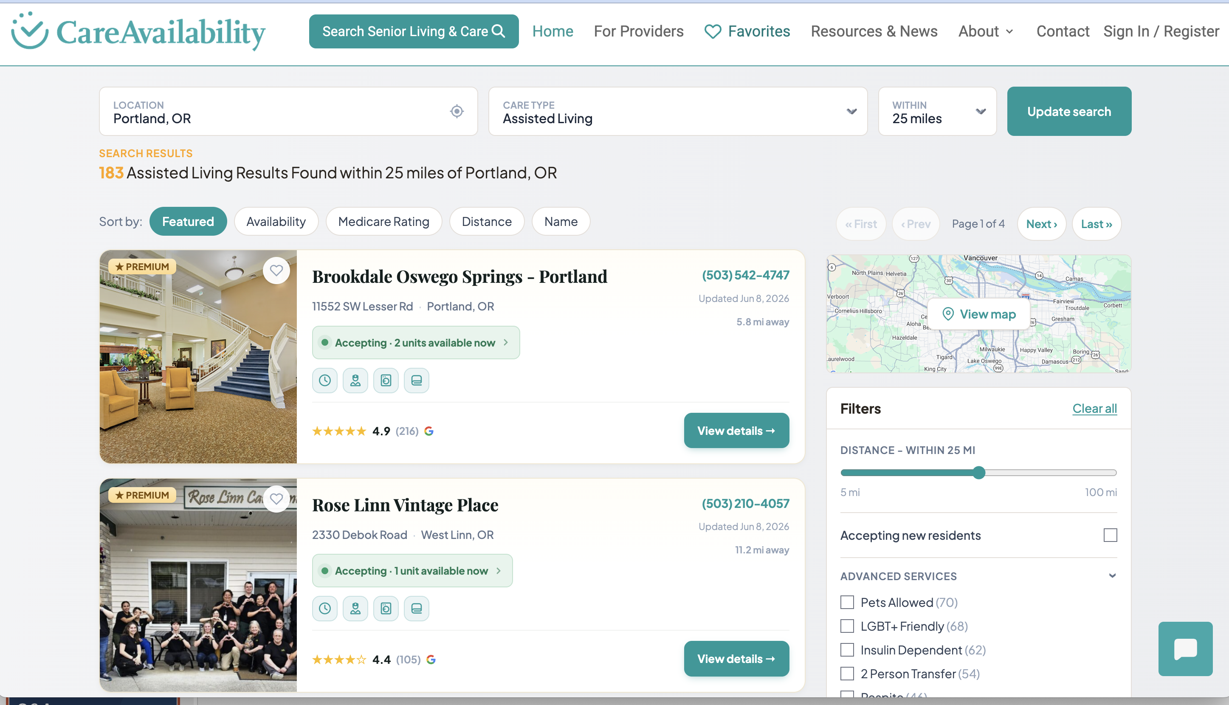Open the Contact page

coord(1063,31)
